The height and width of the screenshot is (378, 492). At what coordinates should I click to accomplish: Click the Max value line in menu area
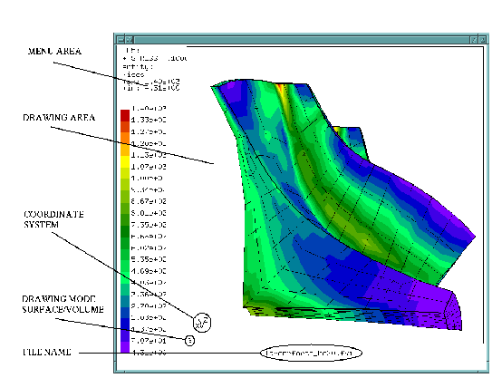151,82
